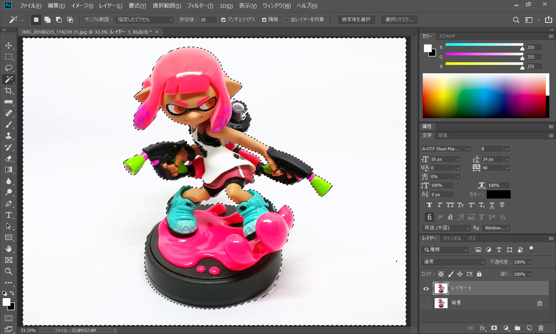The width and height of the screenshot is (556, 334).
Task: Select the Frame tool
Action: [x=9, y=260]
